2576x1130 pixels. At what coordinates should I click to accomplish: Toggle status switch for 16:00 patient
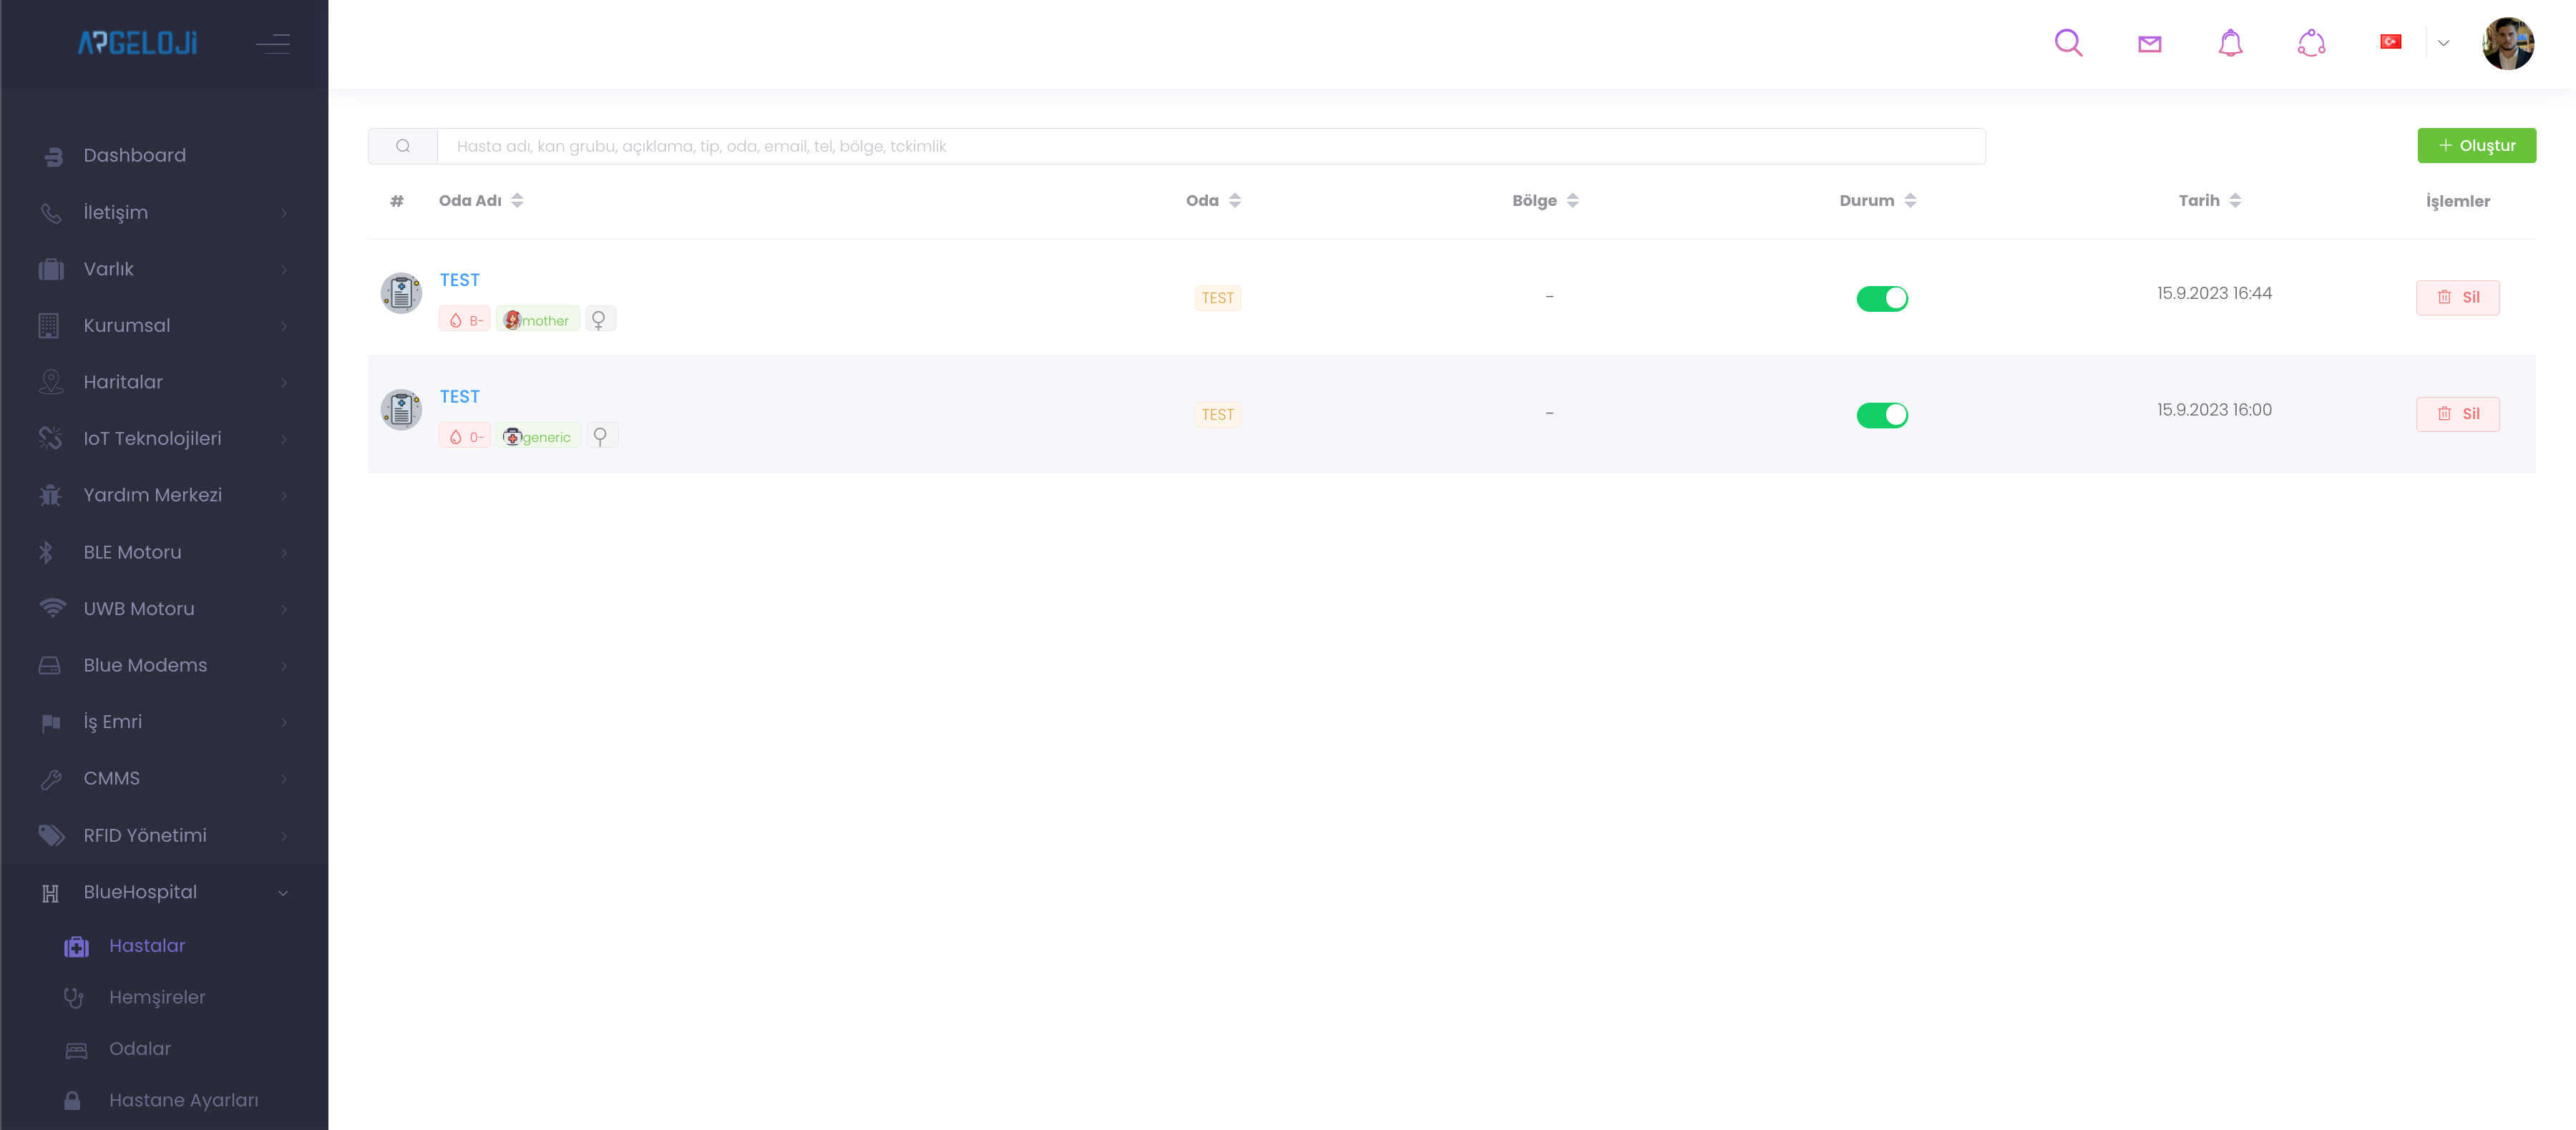click(x=1881, y=415)
